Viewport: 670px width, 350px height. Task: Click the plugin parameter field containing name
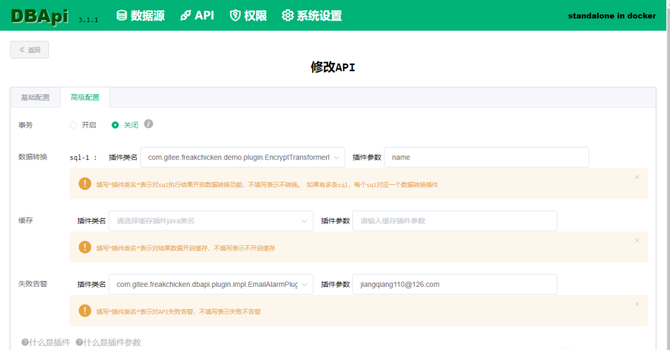[486, 157]
